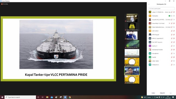Focus the Find a participant search box
The image size is (176, 99).
point(161,9)
